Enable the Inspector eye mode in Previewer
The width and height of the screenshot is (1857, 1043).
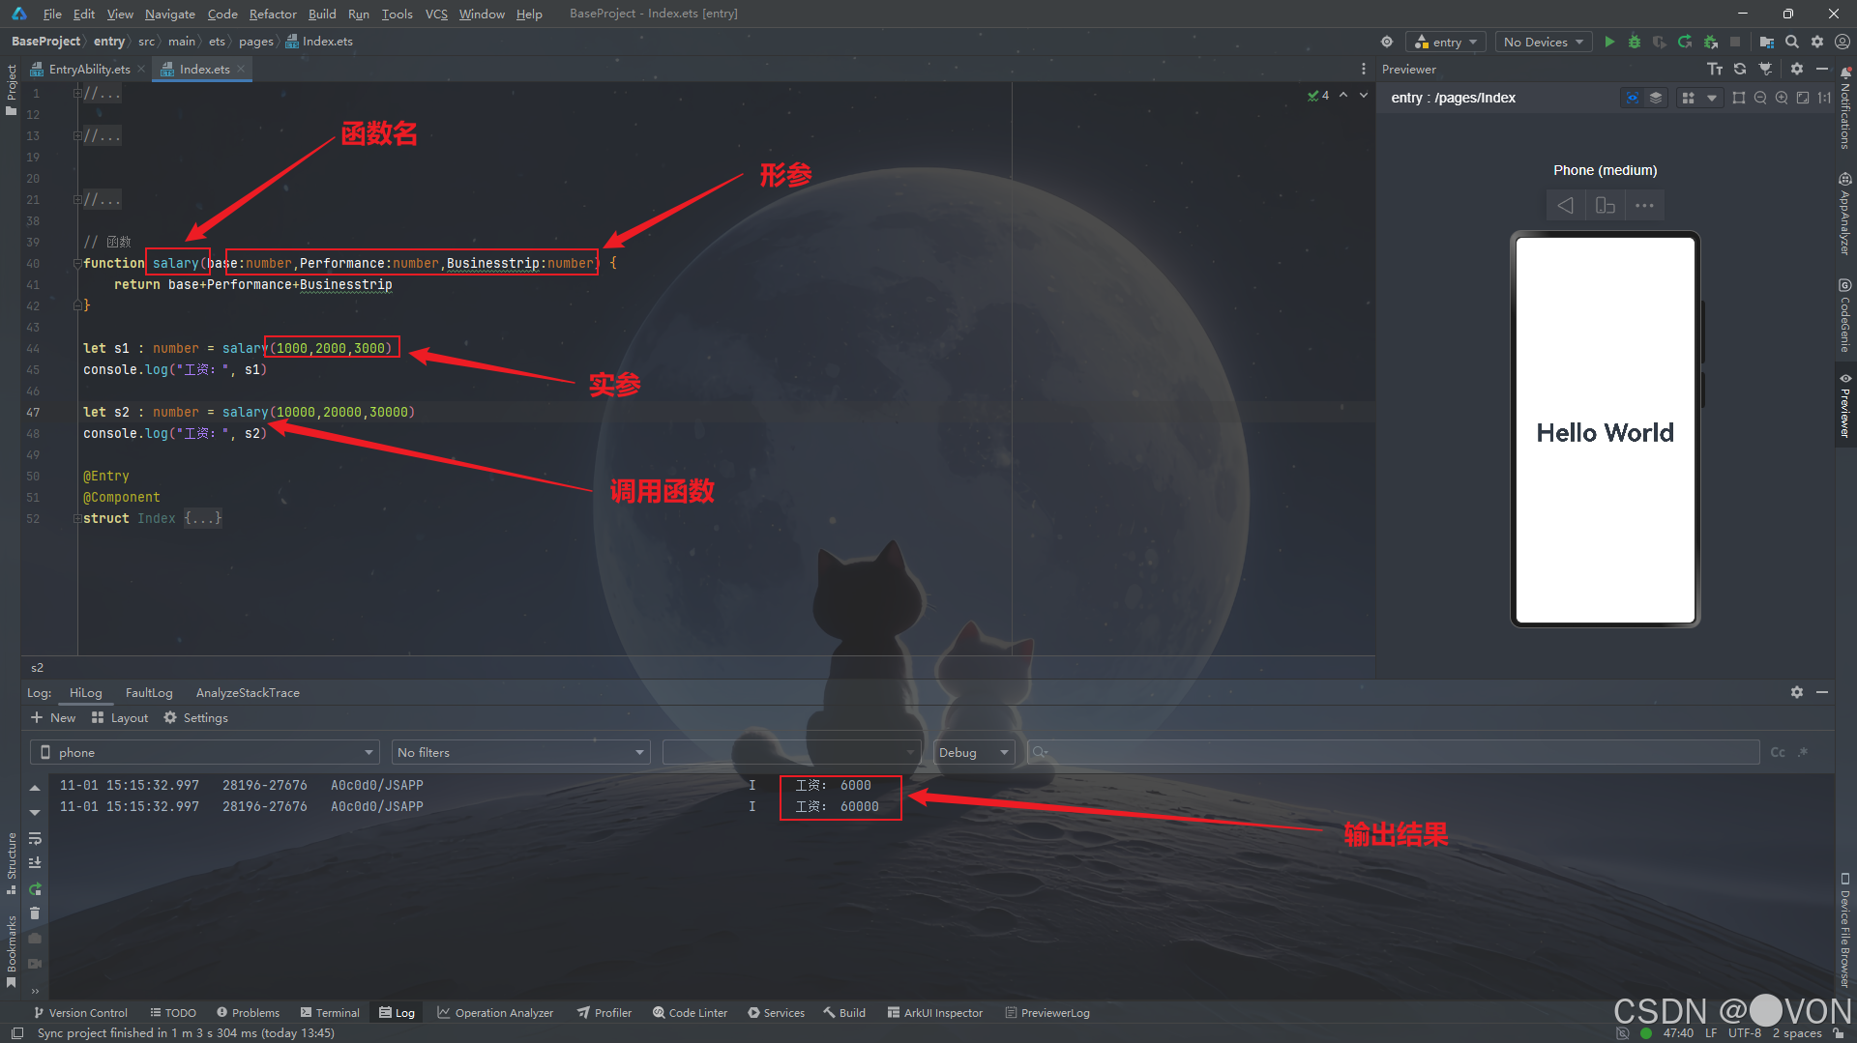(x=1633, y=98)
